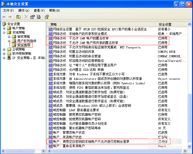Click the Delete X toolbar icon
Viewport: 193px width, 154px height.
26,17
